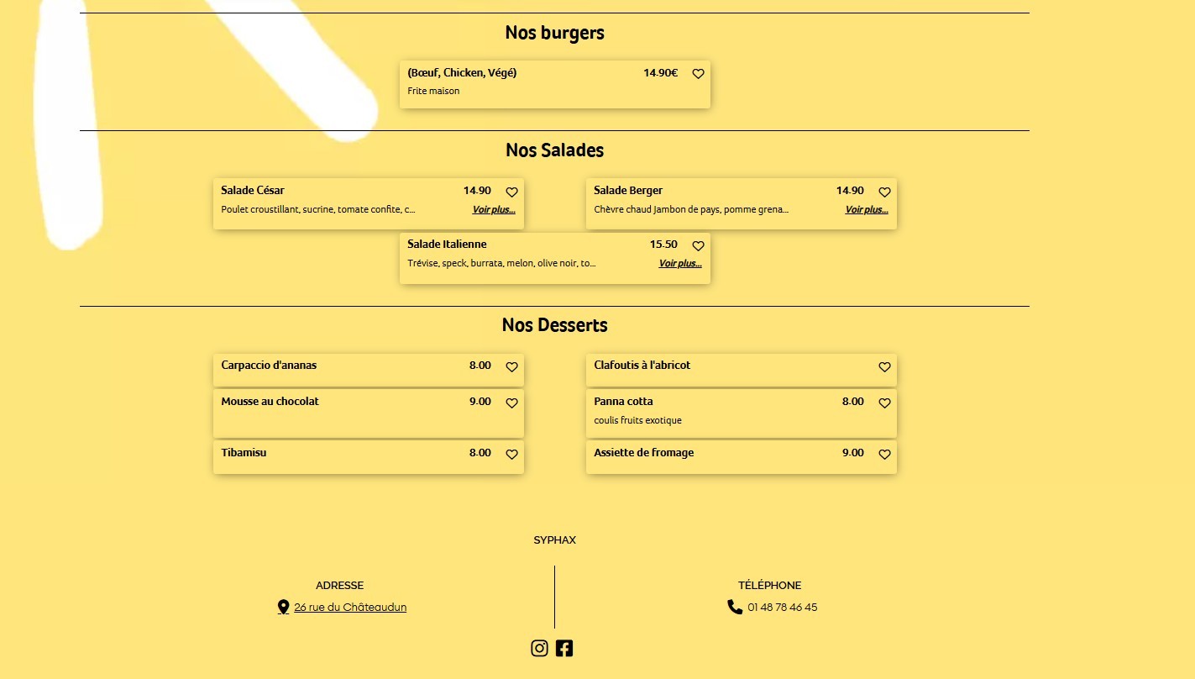Viewport: 1195px width, 679px height.
Task: Select the Salade Berger title
Action: [x=628, y=191]
